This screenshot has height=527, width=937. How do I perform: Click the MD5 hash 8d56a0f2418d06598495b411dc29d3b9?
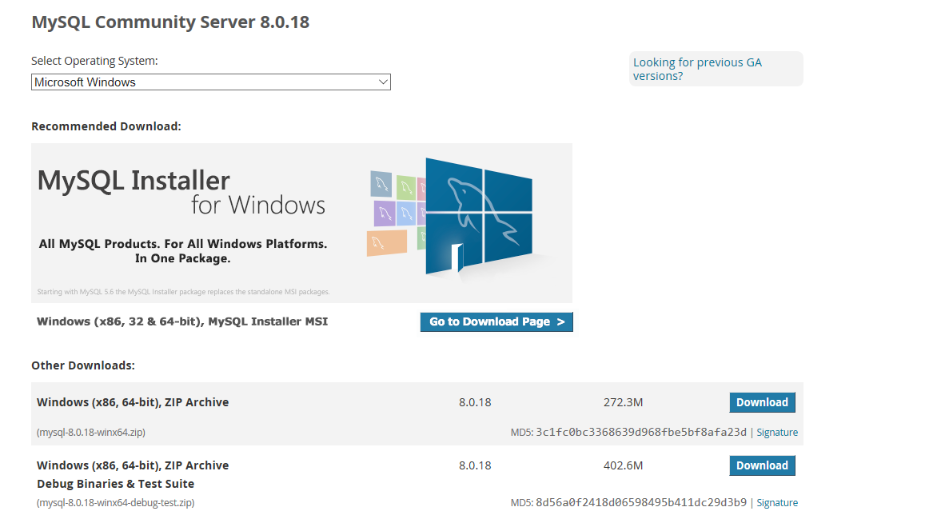[641, 502]
